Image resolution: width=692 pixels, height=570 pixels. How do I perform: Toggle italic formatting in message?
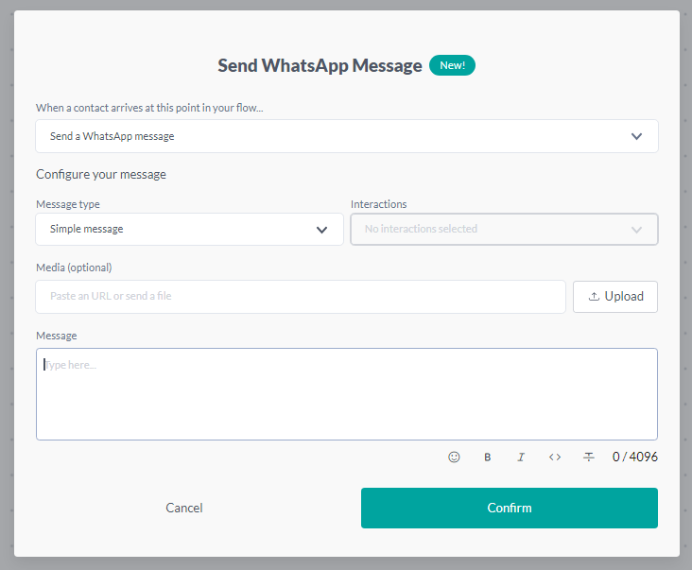click(x=521, y=458)
